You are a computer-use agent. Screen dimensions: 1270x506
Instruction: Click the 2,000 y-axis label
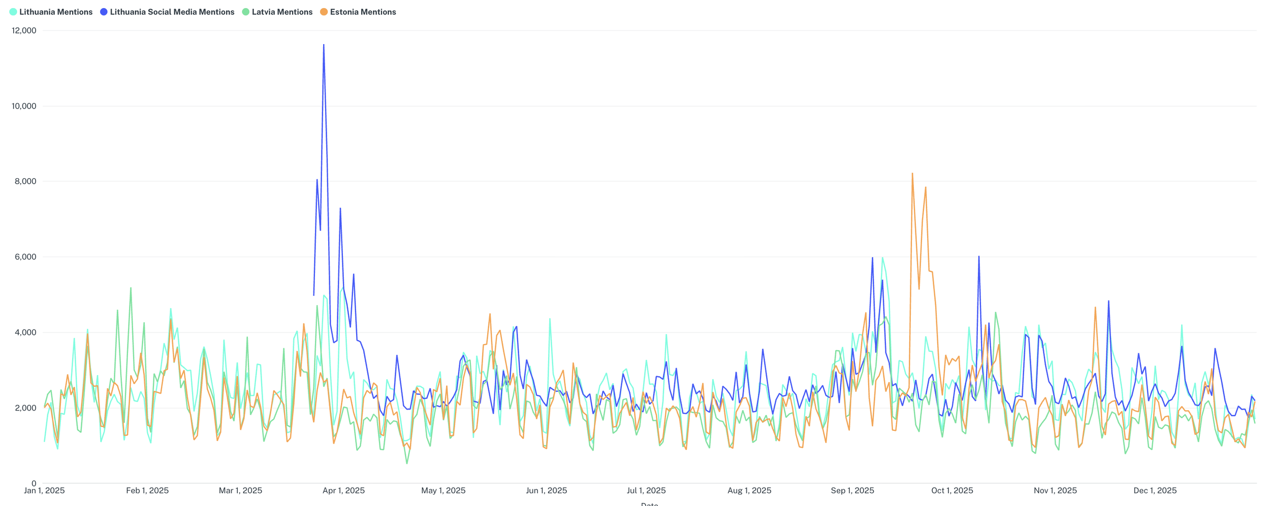pyautogui.click(x=26, y=408)
